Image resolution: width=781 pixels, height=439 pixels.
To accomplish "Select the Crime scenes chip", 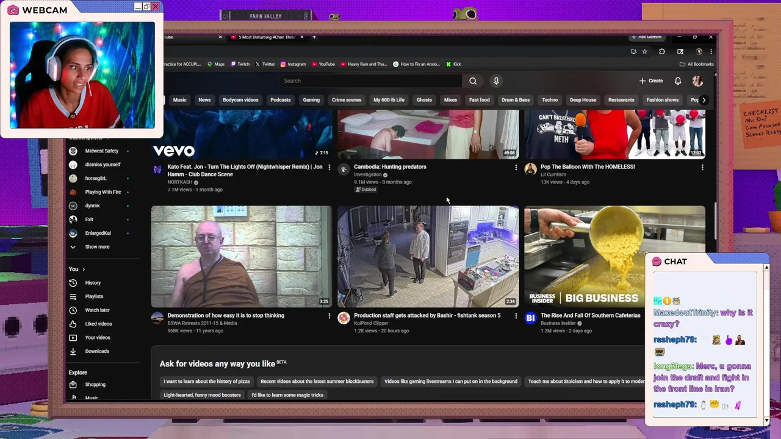I will (x=347, y=100).
